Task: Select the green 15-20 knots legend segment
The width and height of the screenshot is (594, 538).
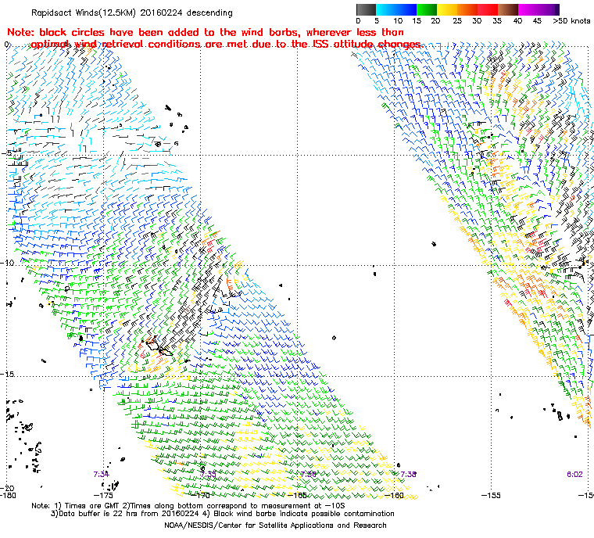Action: pyautogui.click(x=427, y=9)
